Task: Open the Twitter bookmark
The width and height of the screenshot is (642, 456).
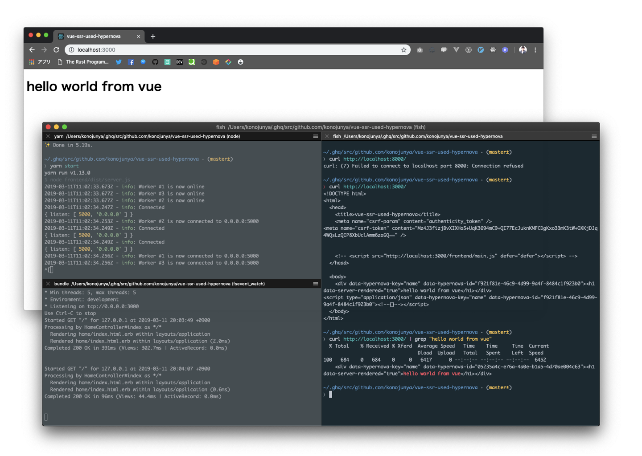Action: coord(119,62)
